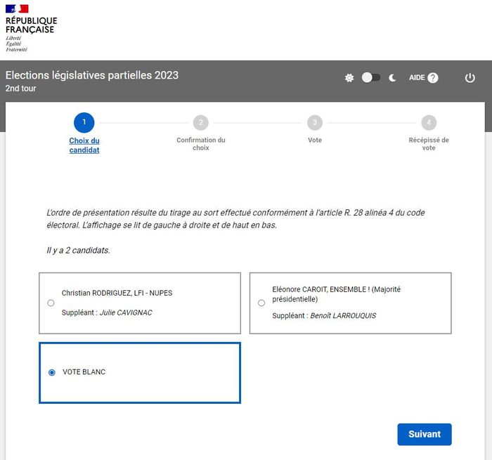Click step 3 Vote circle

pos(315,122)
